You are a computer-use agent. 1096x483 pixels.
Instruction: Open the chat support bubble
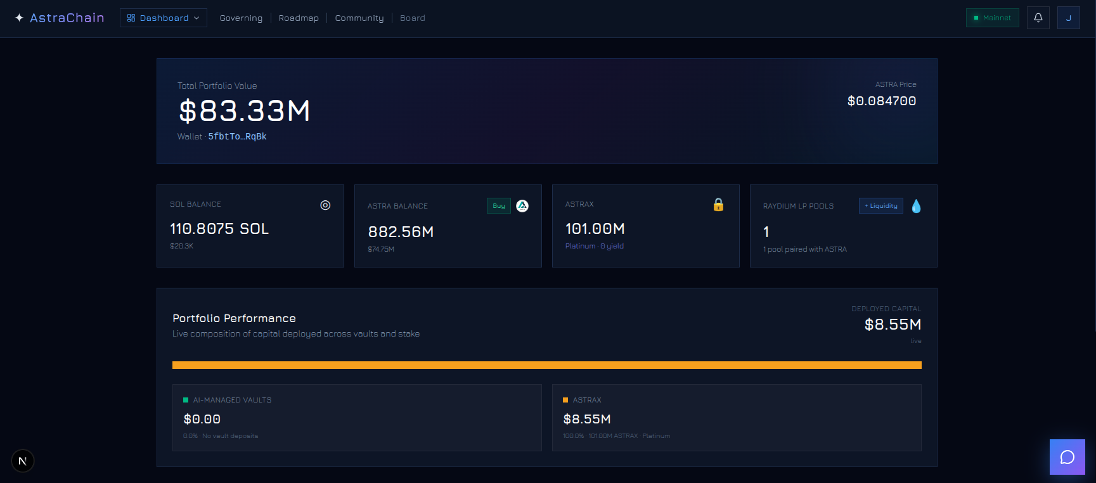[x=1067, y=457]
